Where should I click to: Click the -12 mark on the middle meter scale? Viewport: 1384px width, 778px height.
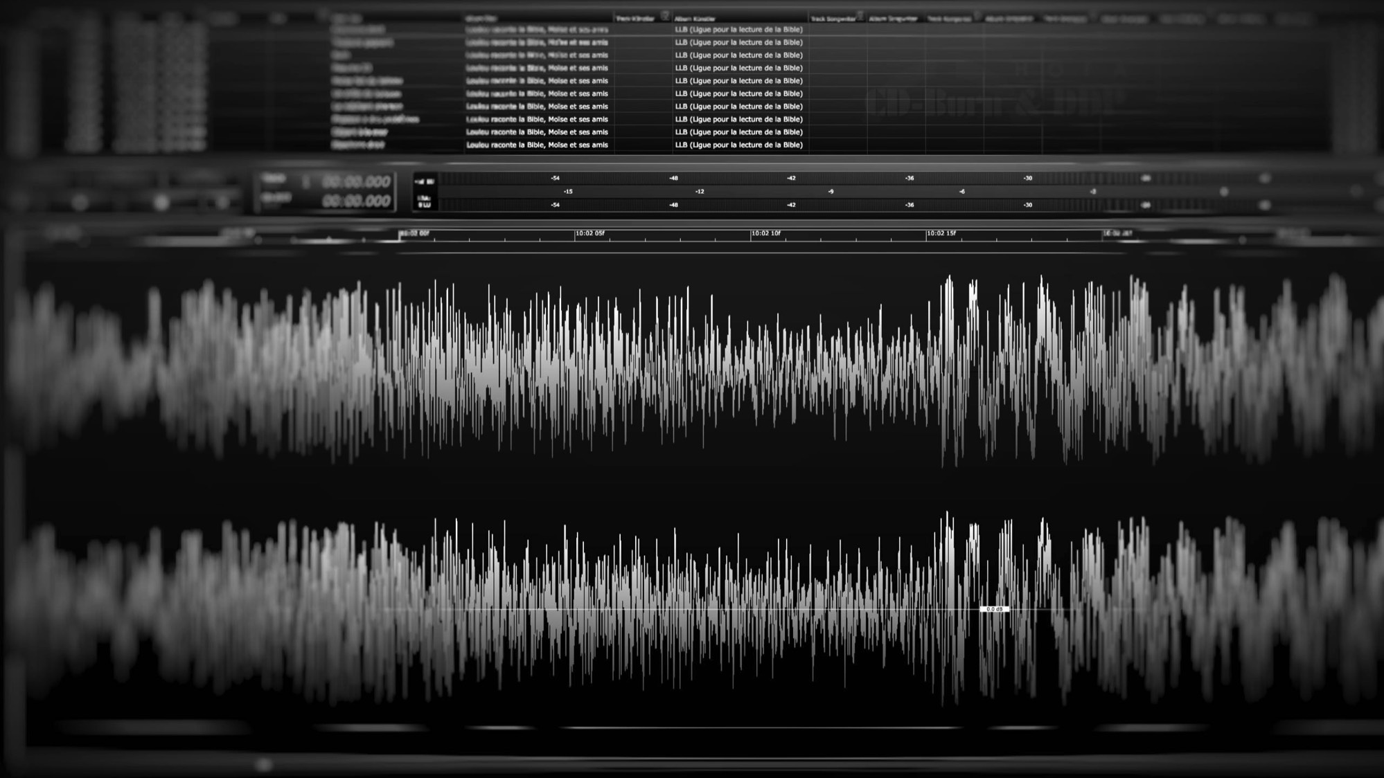point(700,192)
